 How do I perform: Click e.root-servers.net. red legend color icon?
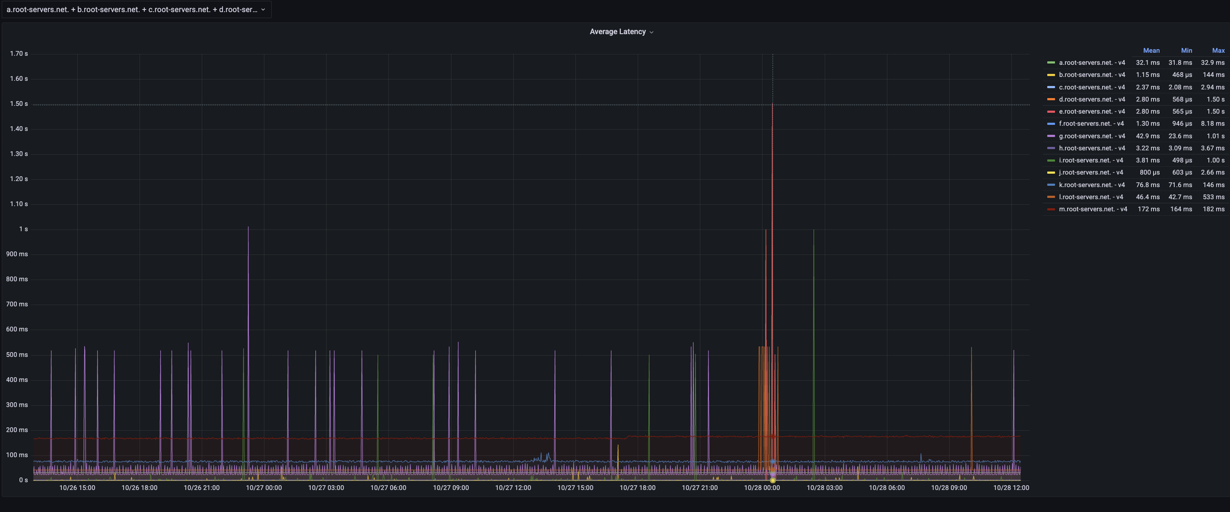[x=1051, y=112]
